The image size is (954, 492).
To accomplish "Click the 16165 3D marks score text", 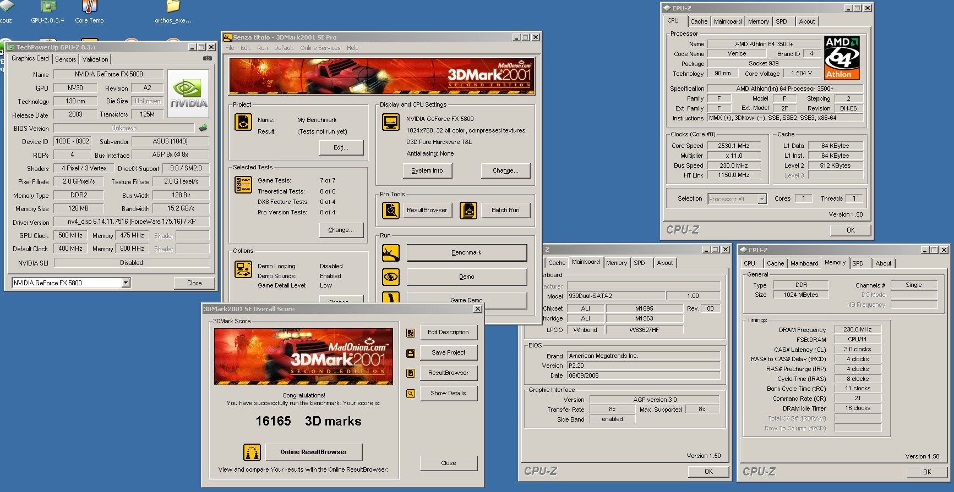I will coord(308,421).
